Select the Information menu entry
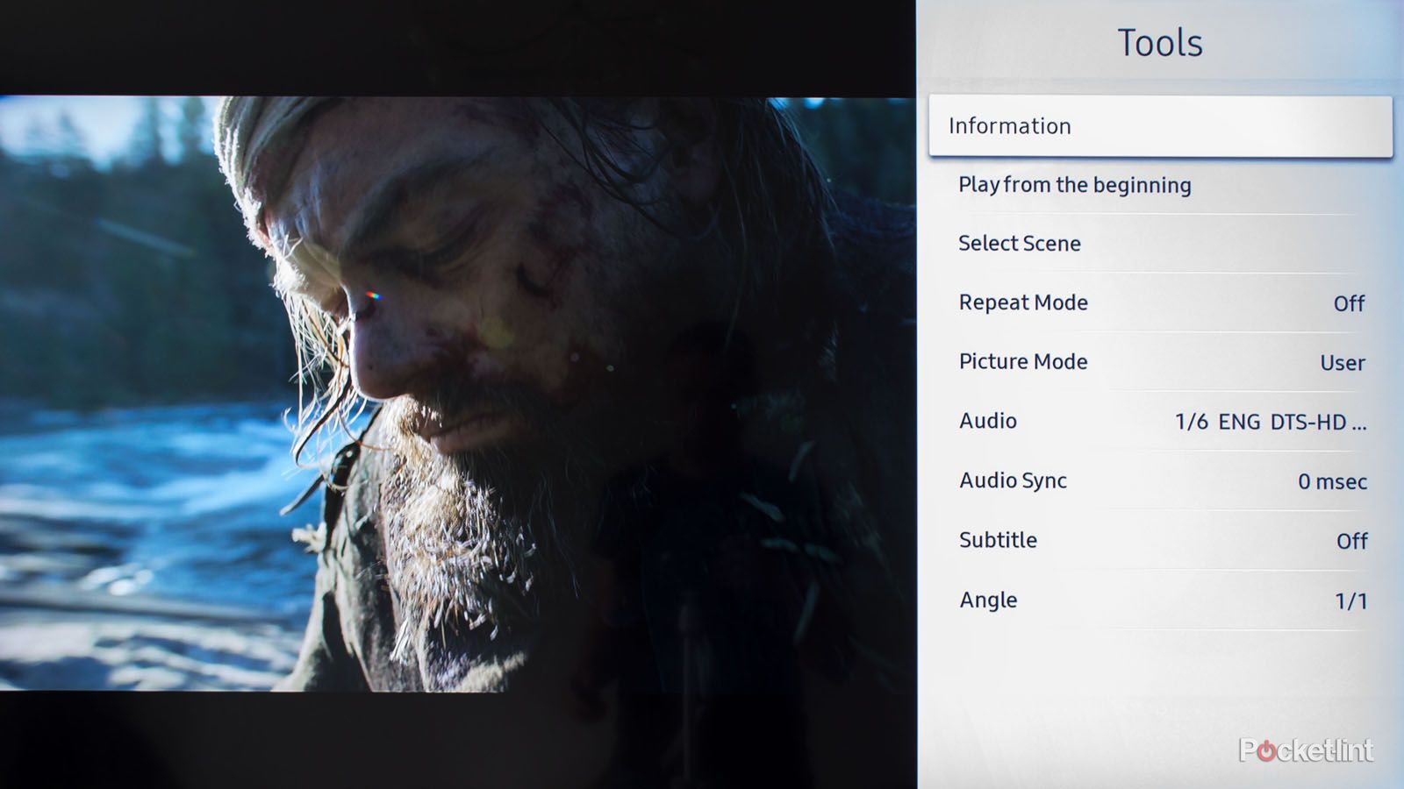This screenshot has width=1404, height=789. [x=1009, y=125]
